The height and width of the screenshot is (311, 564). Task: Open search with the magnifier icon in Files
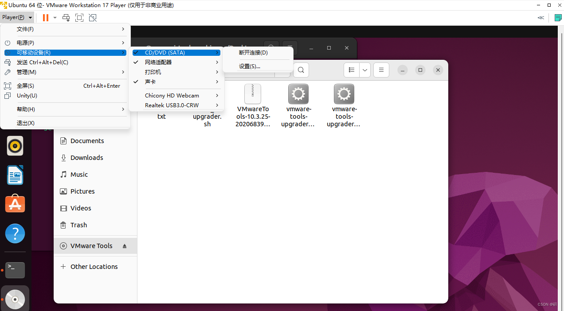pyautogui.click(x=301, y=70)
